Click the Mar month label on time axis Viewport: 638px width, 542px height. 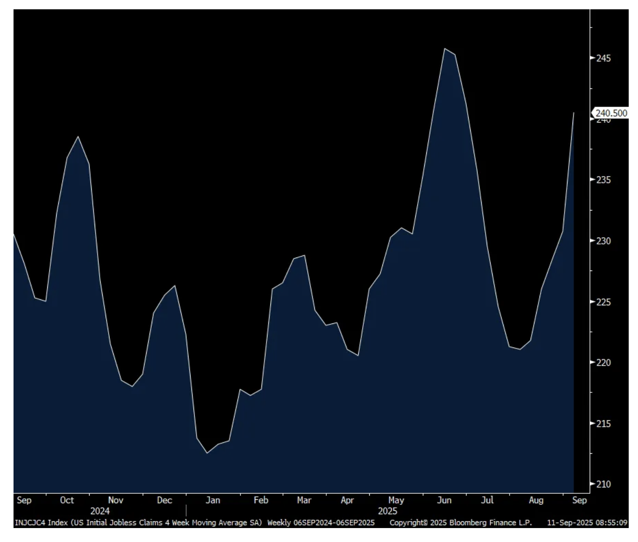coord(304,500)
